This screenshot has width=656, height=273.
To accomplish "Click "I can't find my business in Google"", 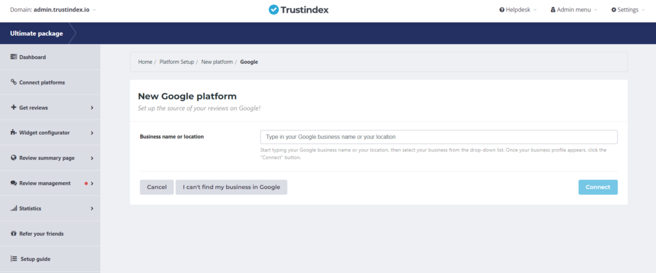I will click(x=231, y=187).
